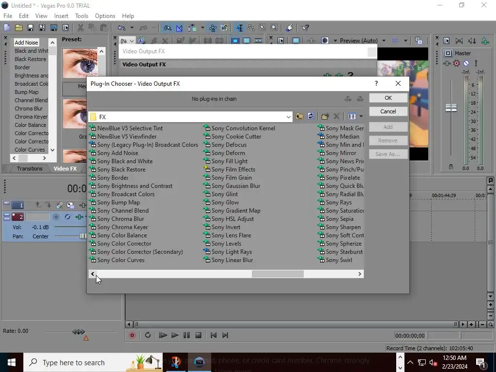Open Master bus audio properties gear icon
496x372 pixels.
tap(456, 63)
